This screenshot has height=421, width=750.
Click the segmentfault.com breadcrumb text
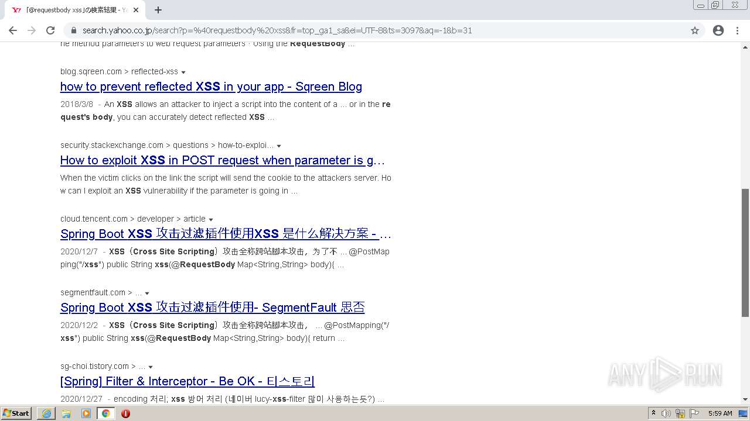101,292
